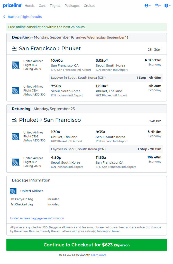
Task: Click the 23h 30m total duration
Action: [154, 50]
